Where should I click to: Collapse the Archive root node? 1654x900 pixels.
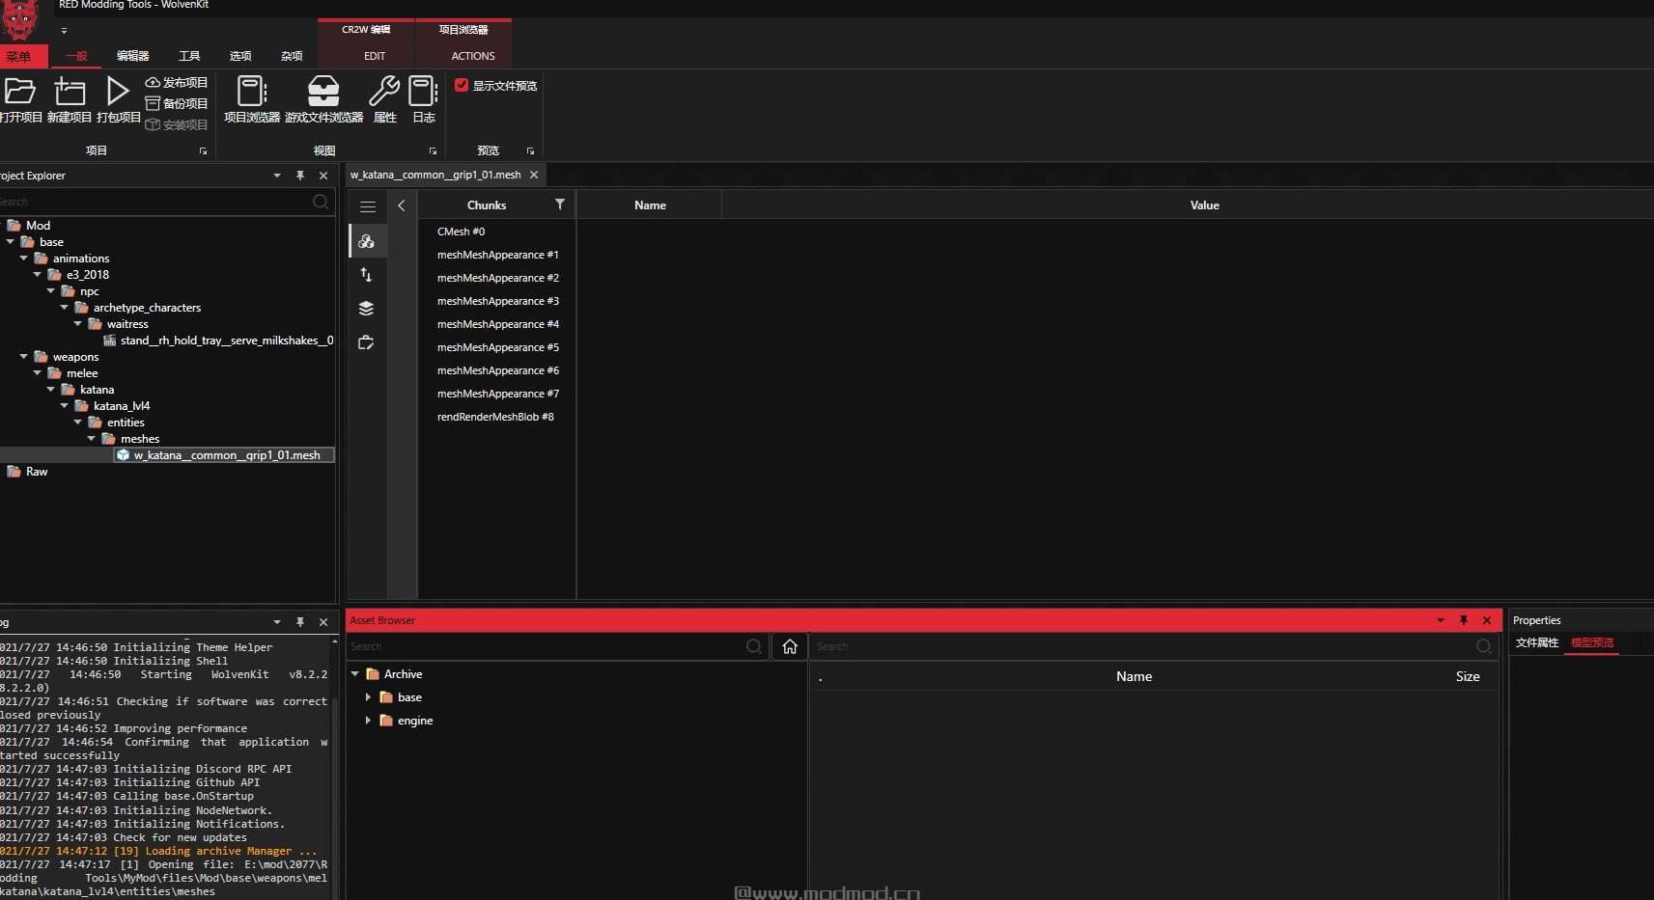click(x=354, y=673)
